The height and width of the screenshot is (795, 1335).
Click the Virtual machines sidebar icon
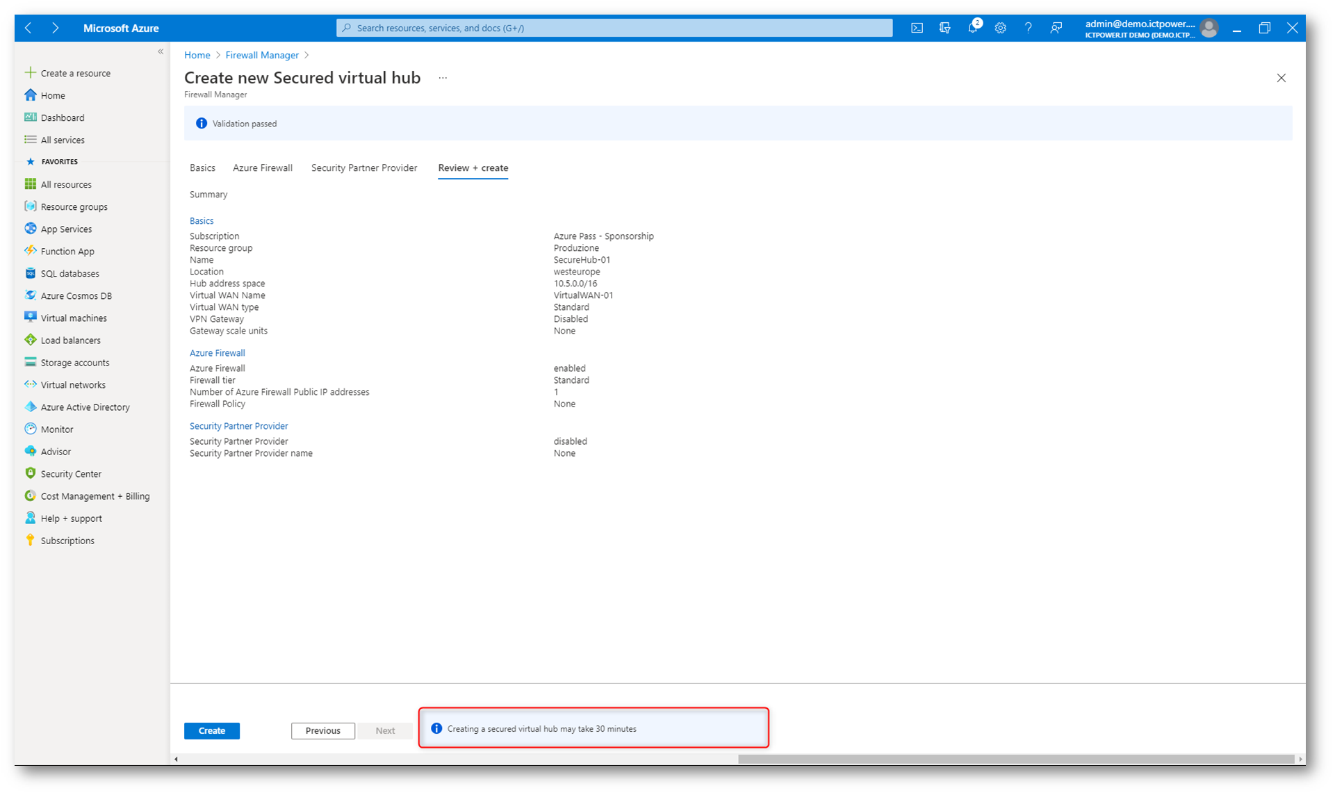pyautogui.click(x=31, y=318)
